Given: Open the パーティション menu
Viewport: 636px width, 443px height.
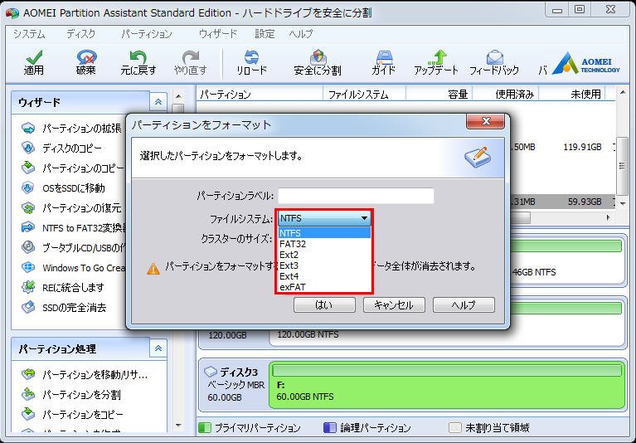Looking at the screenshot, I should click(147, 34).
